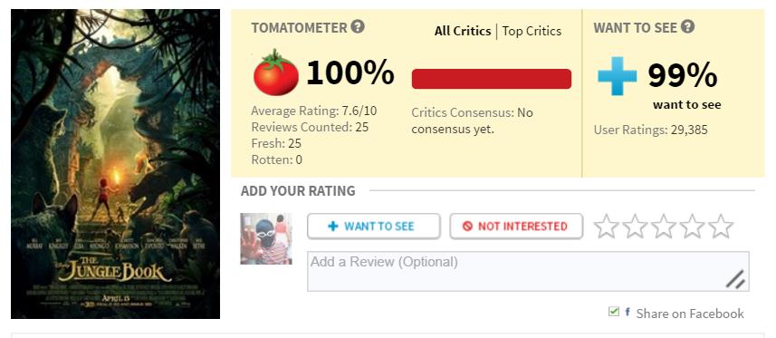Screen dimensions: 776x338
Task: Click the Add a Review text box
Action: tap(528, 271)
